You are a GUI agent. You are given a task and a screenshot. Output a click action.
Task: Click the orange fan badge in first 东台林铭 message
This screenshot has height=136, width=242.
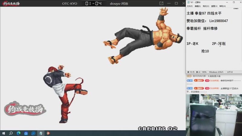pos(199,80)
